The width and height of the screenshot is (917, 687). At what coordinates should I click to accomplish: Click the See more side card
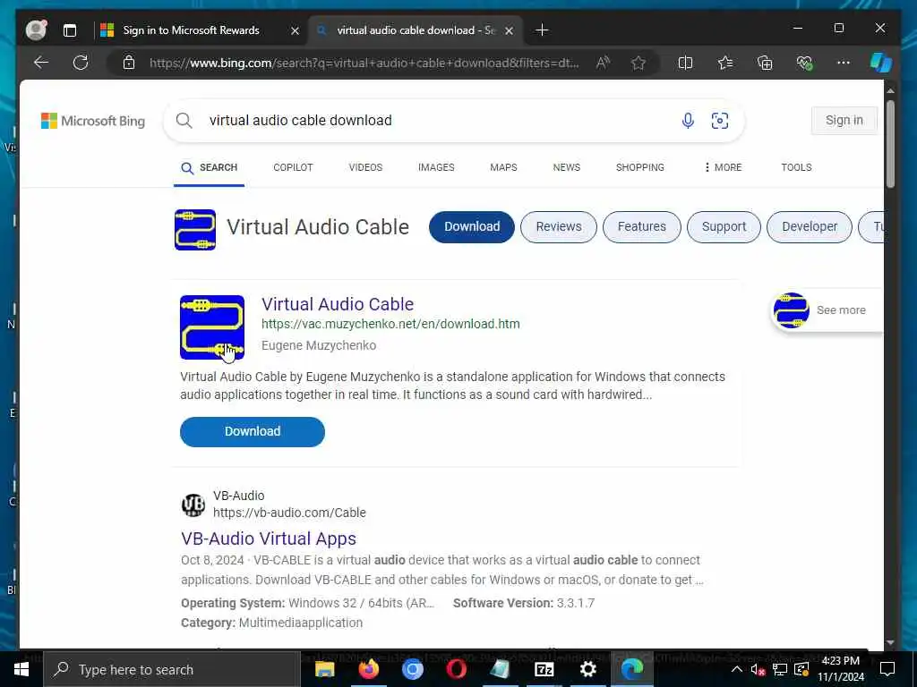[827, 310]
